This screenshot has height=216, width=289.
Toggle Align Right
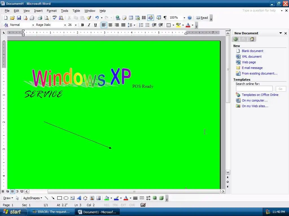(117, 25)
